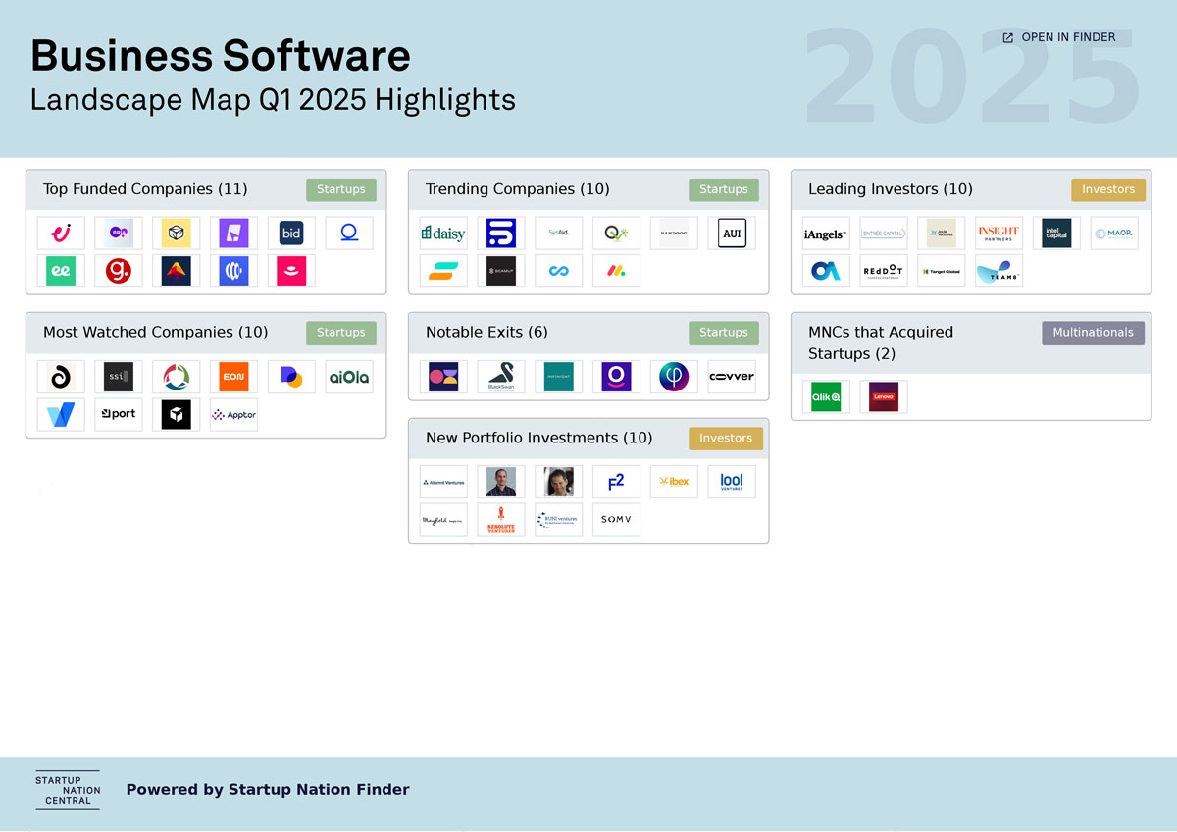Click the Investors tag on New Portfolio Investments
The height and width of the screenshot is (832, 1177).
pyautogui.click(x=726, y=439)
